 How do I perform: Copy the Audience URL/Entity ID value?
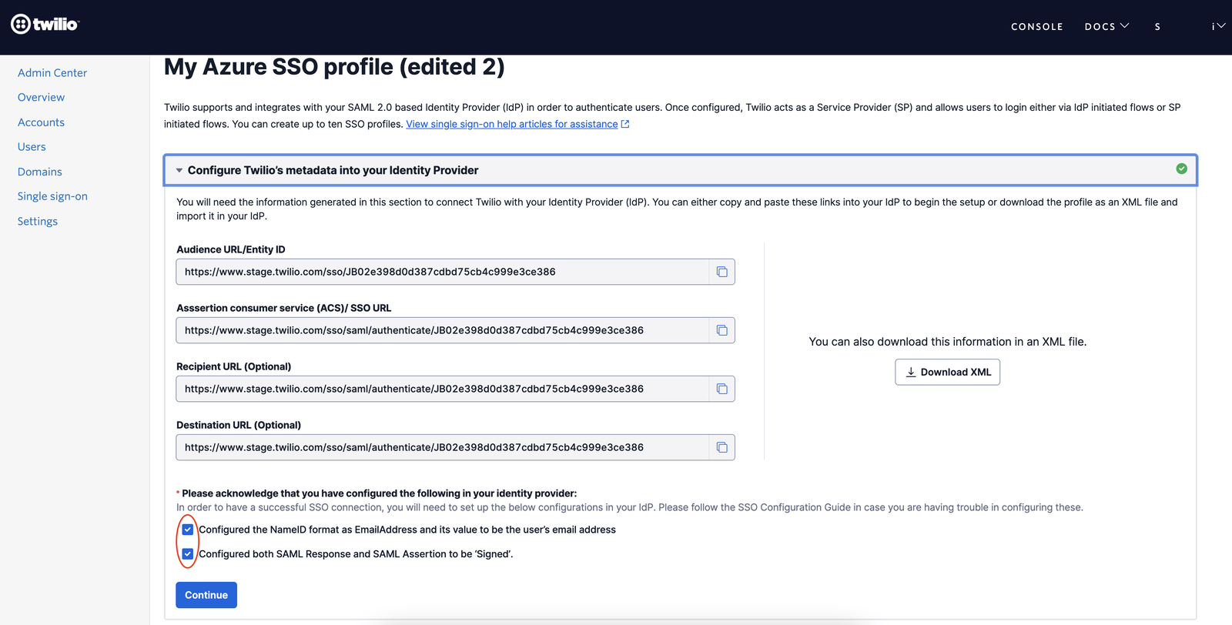[721, 271]
